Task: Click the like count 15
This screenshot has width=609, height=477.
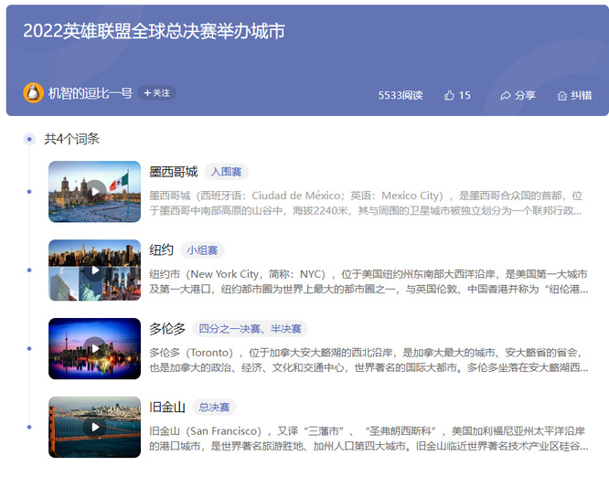Action: [465, 95]
